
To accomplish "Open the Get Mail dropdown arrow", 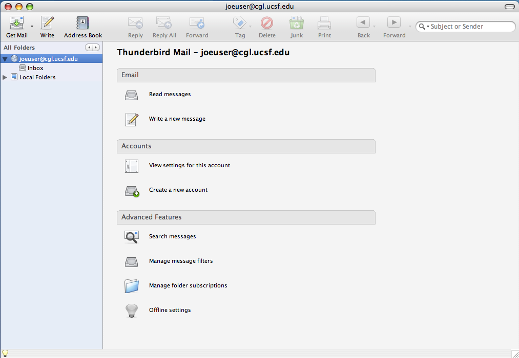I will click(x=32, y=27).
